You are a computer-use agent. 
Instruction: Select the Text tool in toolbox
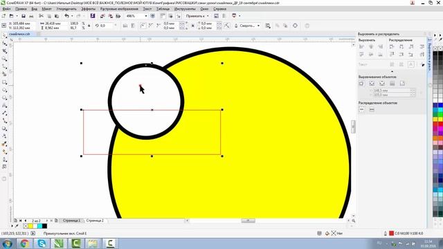5,105
